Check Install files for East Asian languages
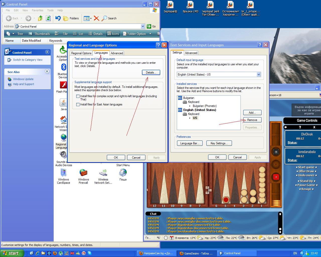This screenshot has width=321, height=257. (78, 104)
